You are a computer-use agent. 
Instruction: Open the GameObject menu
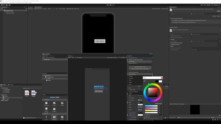click(x=12, y=3)
